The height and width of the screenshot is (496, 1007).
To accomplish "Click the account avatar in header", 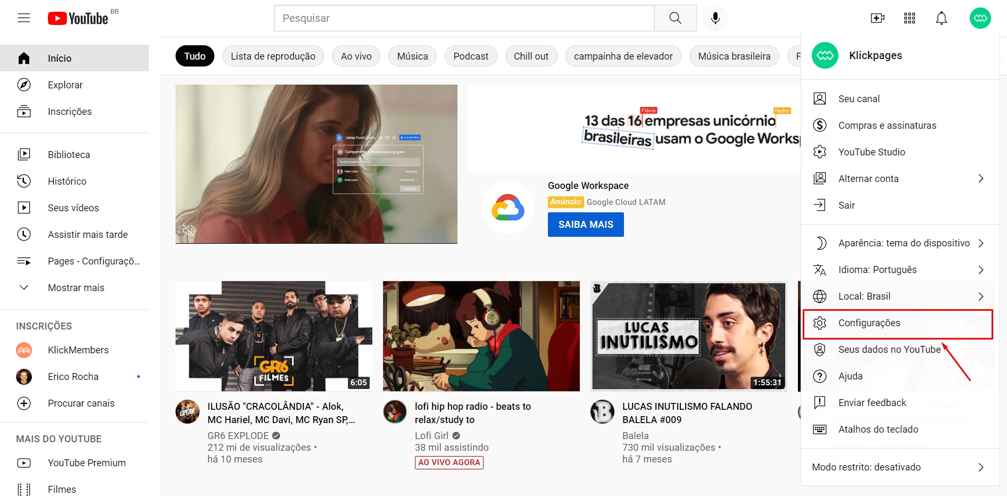I will pos(980,18).
